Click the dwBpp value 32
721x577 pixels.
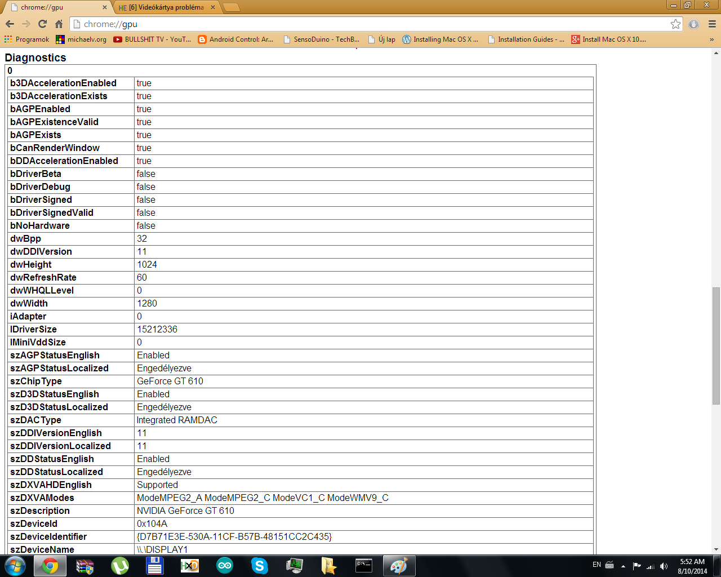tap(142, 238)
